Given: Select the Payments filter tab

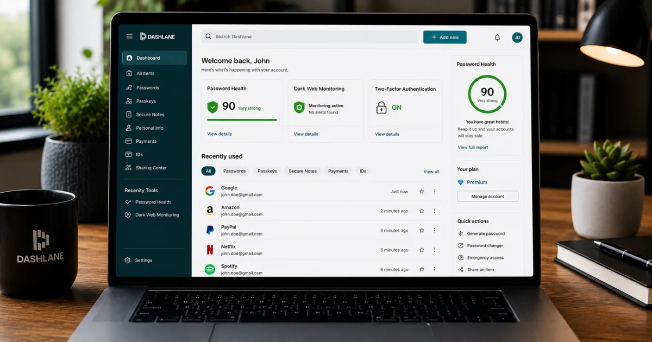Looking at the screenshot, I should click(x=338, y=171).
